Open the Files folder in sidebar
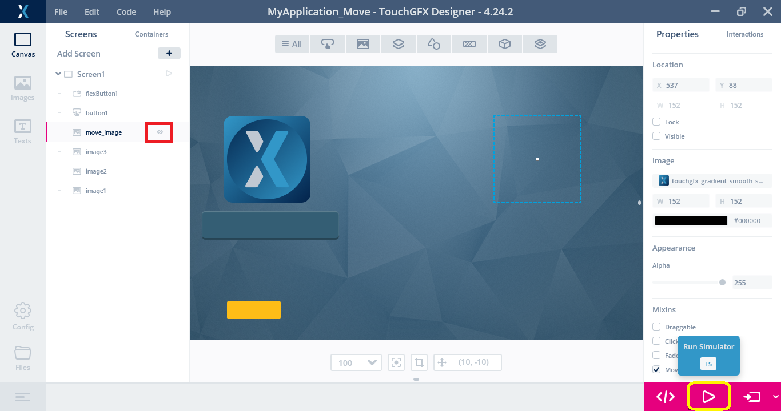 coord(23,358)
